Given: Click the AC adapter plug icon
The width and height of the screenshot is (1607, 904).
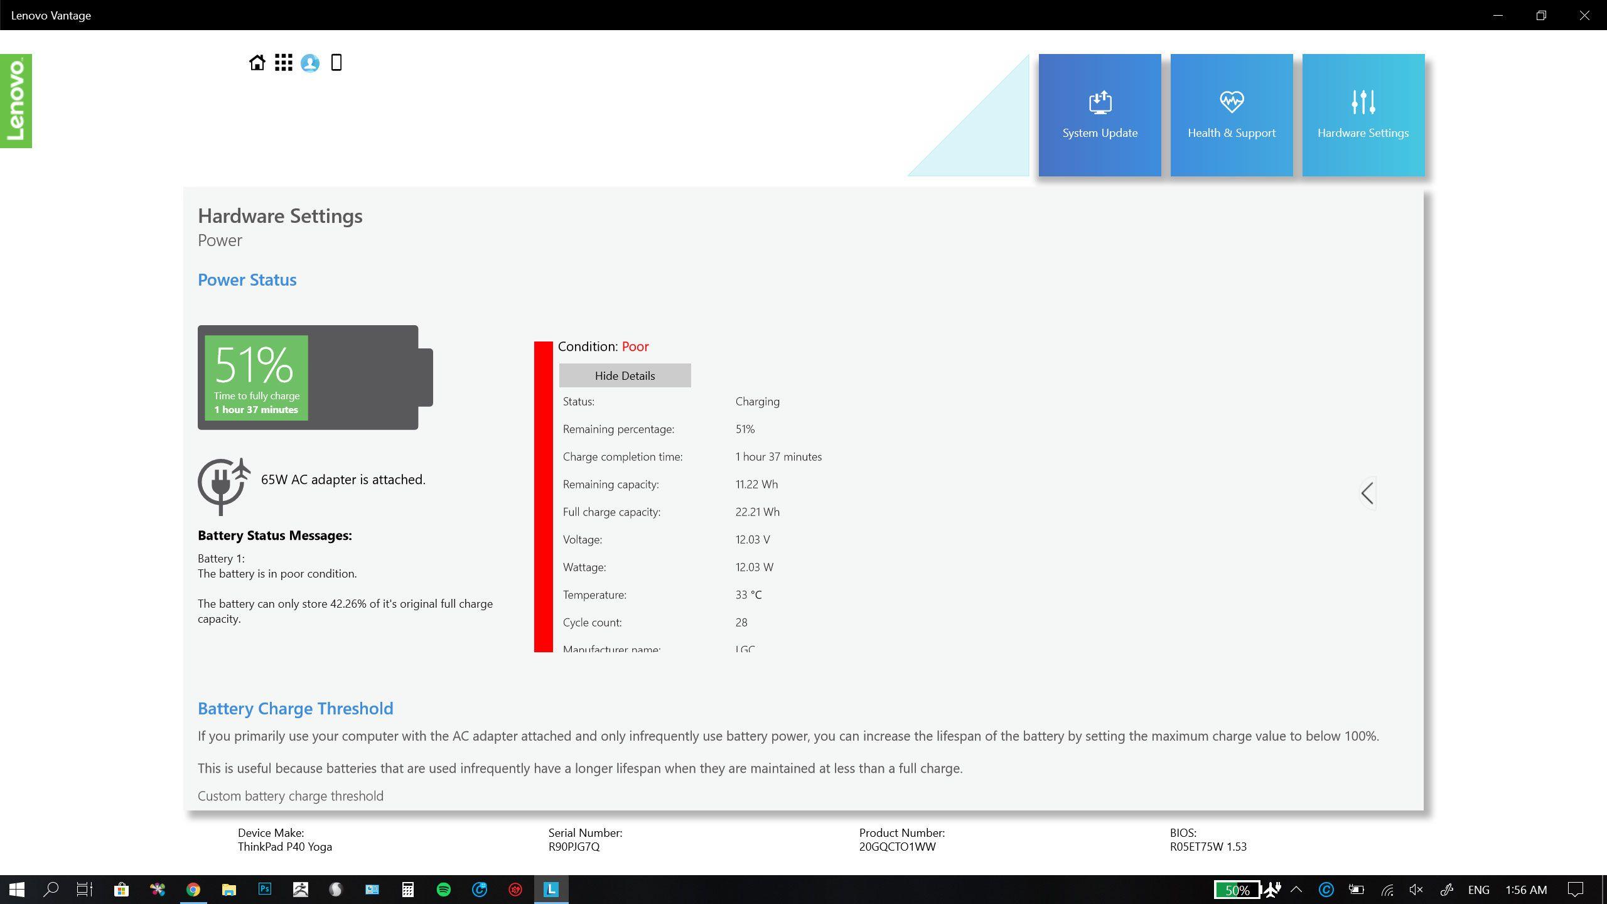Looking at the screenshot, I should (x=223, y=487).
